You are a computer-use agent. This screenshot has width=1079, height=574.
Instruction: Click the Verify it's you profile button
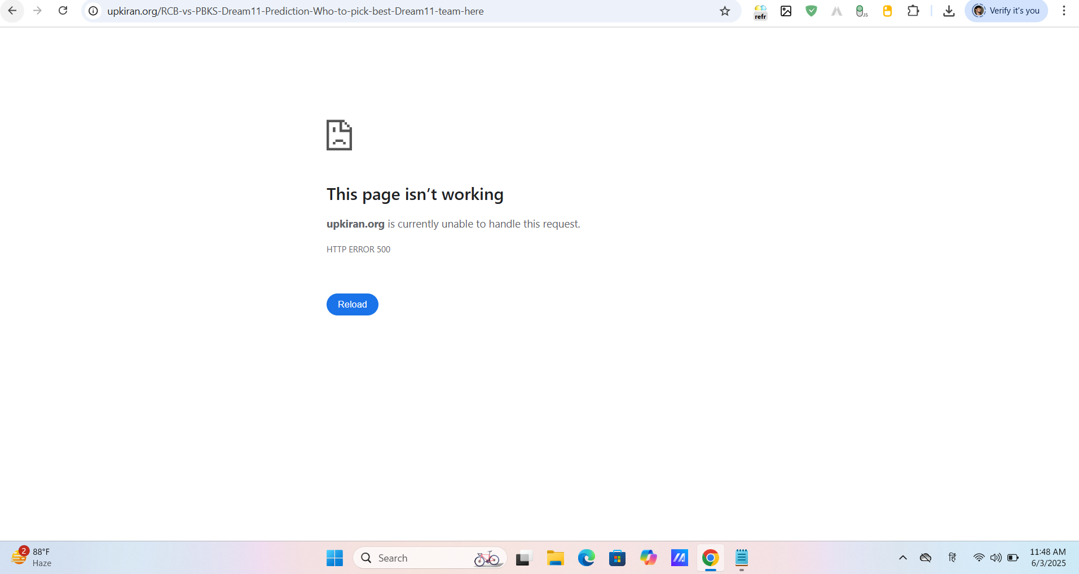1006,11
